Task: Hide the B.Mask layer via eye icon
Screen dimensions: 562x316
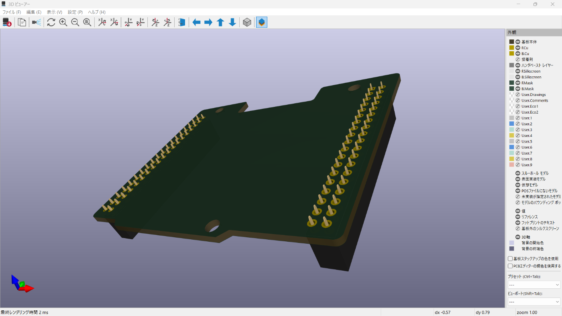Action: tap(518, 89)
